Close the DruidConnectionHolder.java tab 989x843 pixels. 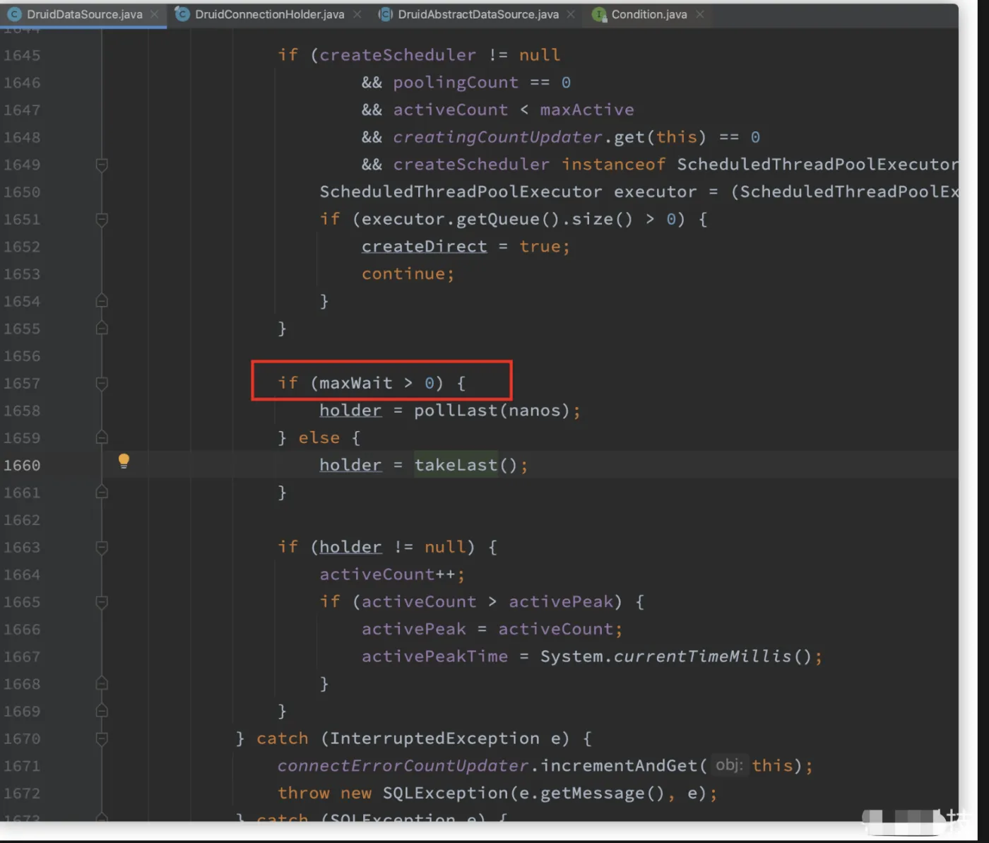tap(357, 14)
